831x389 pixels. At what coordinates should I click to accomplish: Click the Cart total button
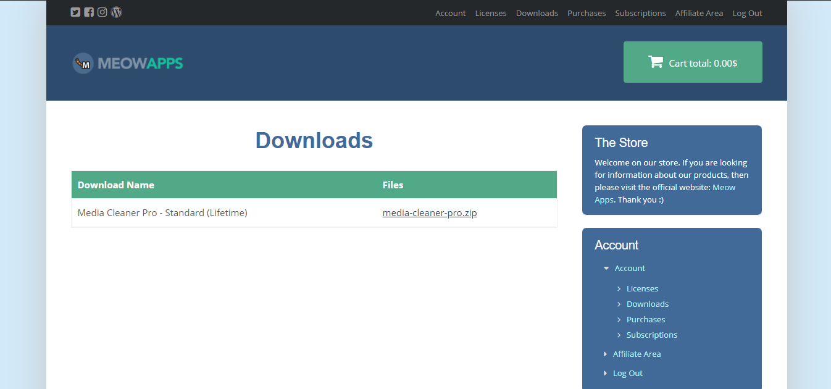click(x=693, y=62)
